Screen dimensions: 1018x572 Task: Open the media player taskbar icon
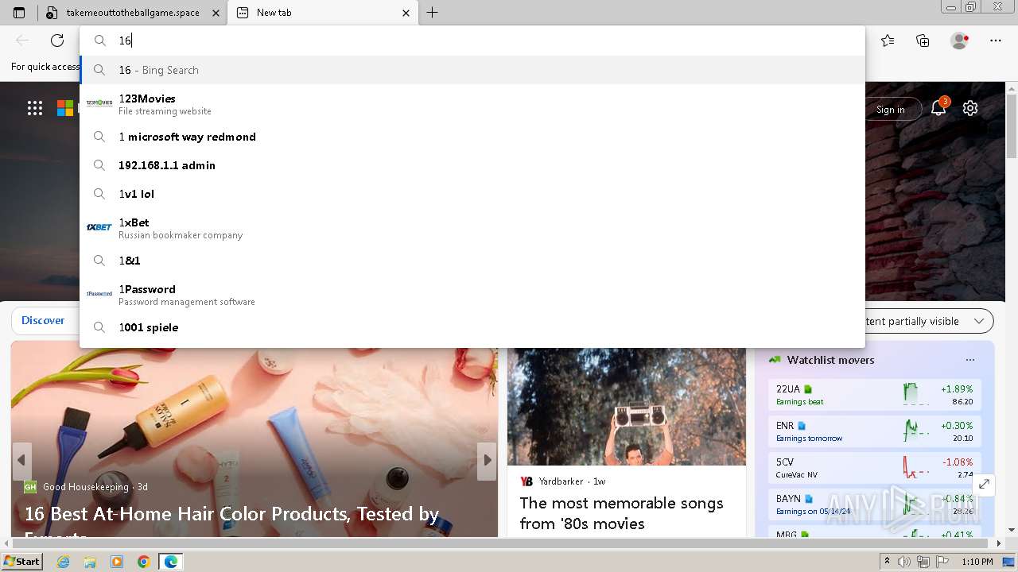117,562
